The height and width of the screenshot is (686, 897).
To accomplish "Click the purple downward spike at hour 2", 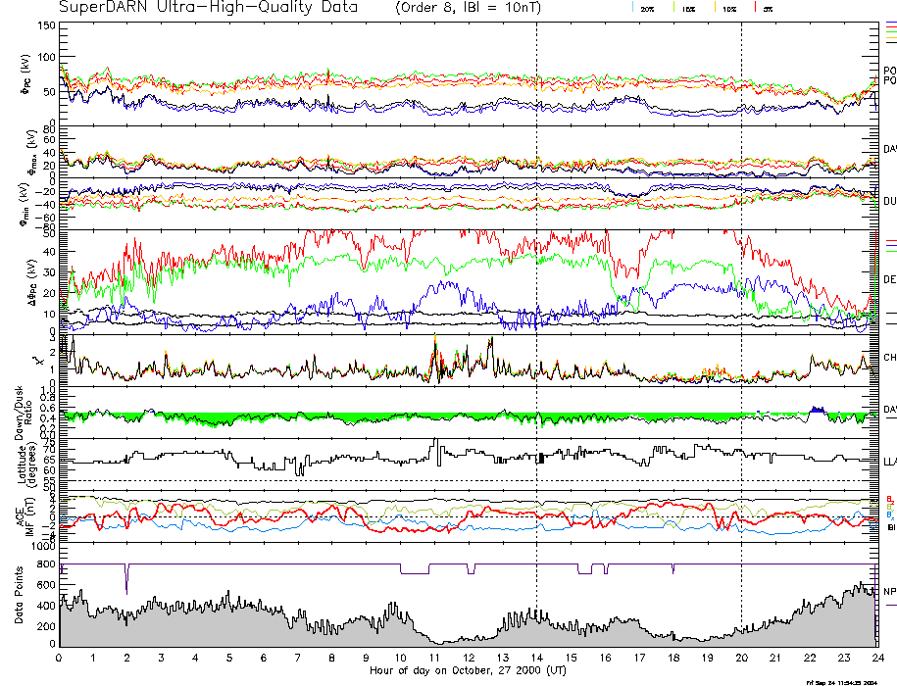I will click(x=126, y=578).
